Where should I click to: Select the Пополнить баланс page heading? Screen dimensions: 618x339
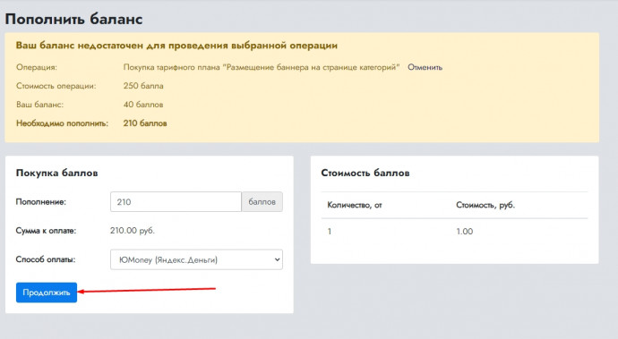tap(73, 19)
